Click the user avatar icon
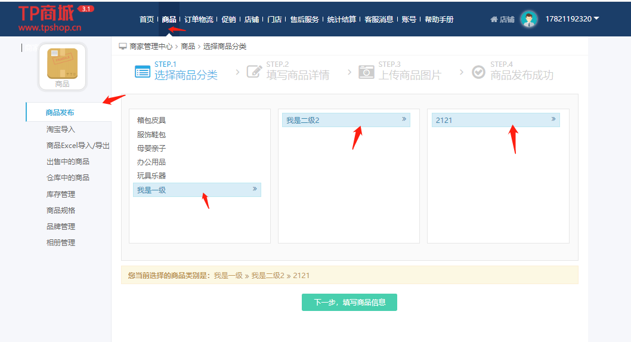Screen dimensions: 631x342 point(528,19)
